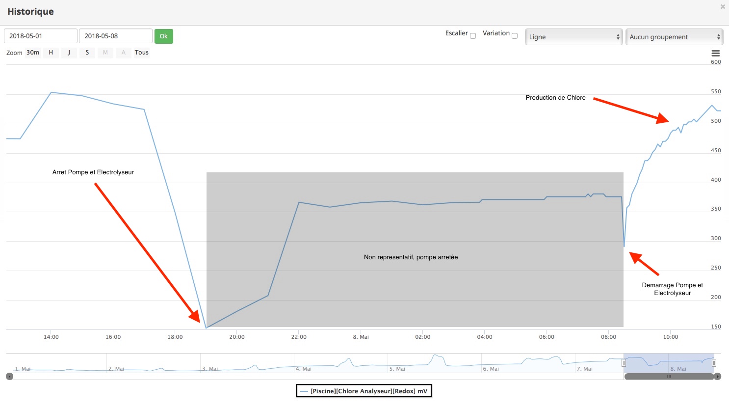
Task: Click 2. Mai in the navigator
Action: 116,369
